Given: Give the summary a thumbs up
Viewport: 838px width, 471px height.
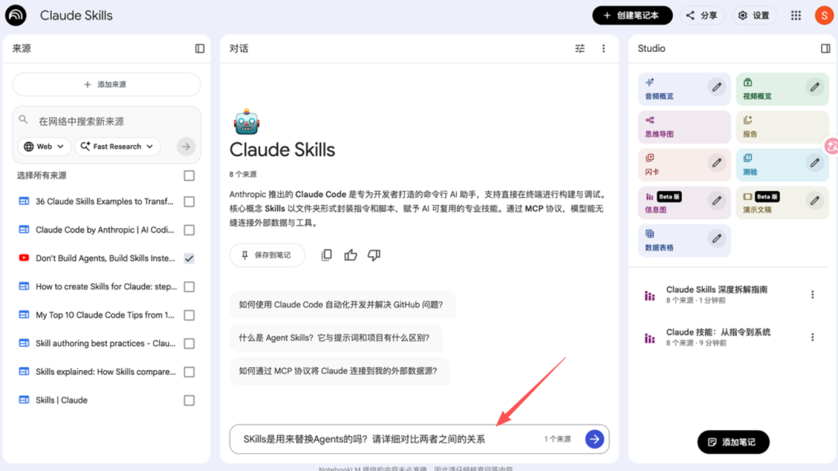Looking at the screenshot, I should click(351, 255).
